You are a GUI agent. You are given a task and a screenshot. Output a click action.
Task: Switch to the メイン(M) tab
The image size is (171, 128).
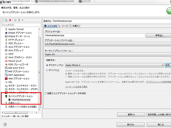coord(51,26)
